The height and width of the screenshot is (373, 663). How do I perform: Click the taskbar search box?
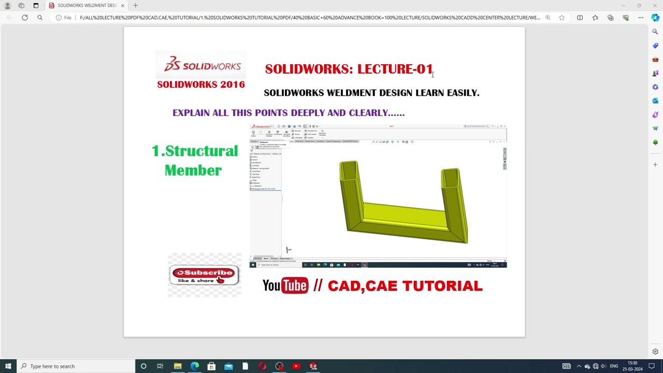click(x=76, y=366)
